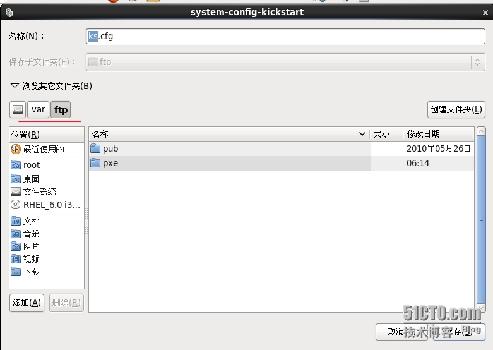Sort by 名称 name column header
Viewport: 493px width, 350px height.
pyautogui.click(x=229, y=134)
